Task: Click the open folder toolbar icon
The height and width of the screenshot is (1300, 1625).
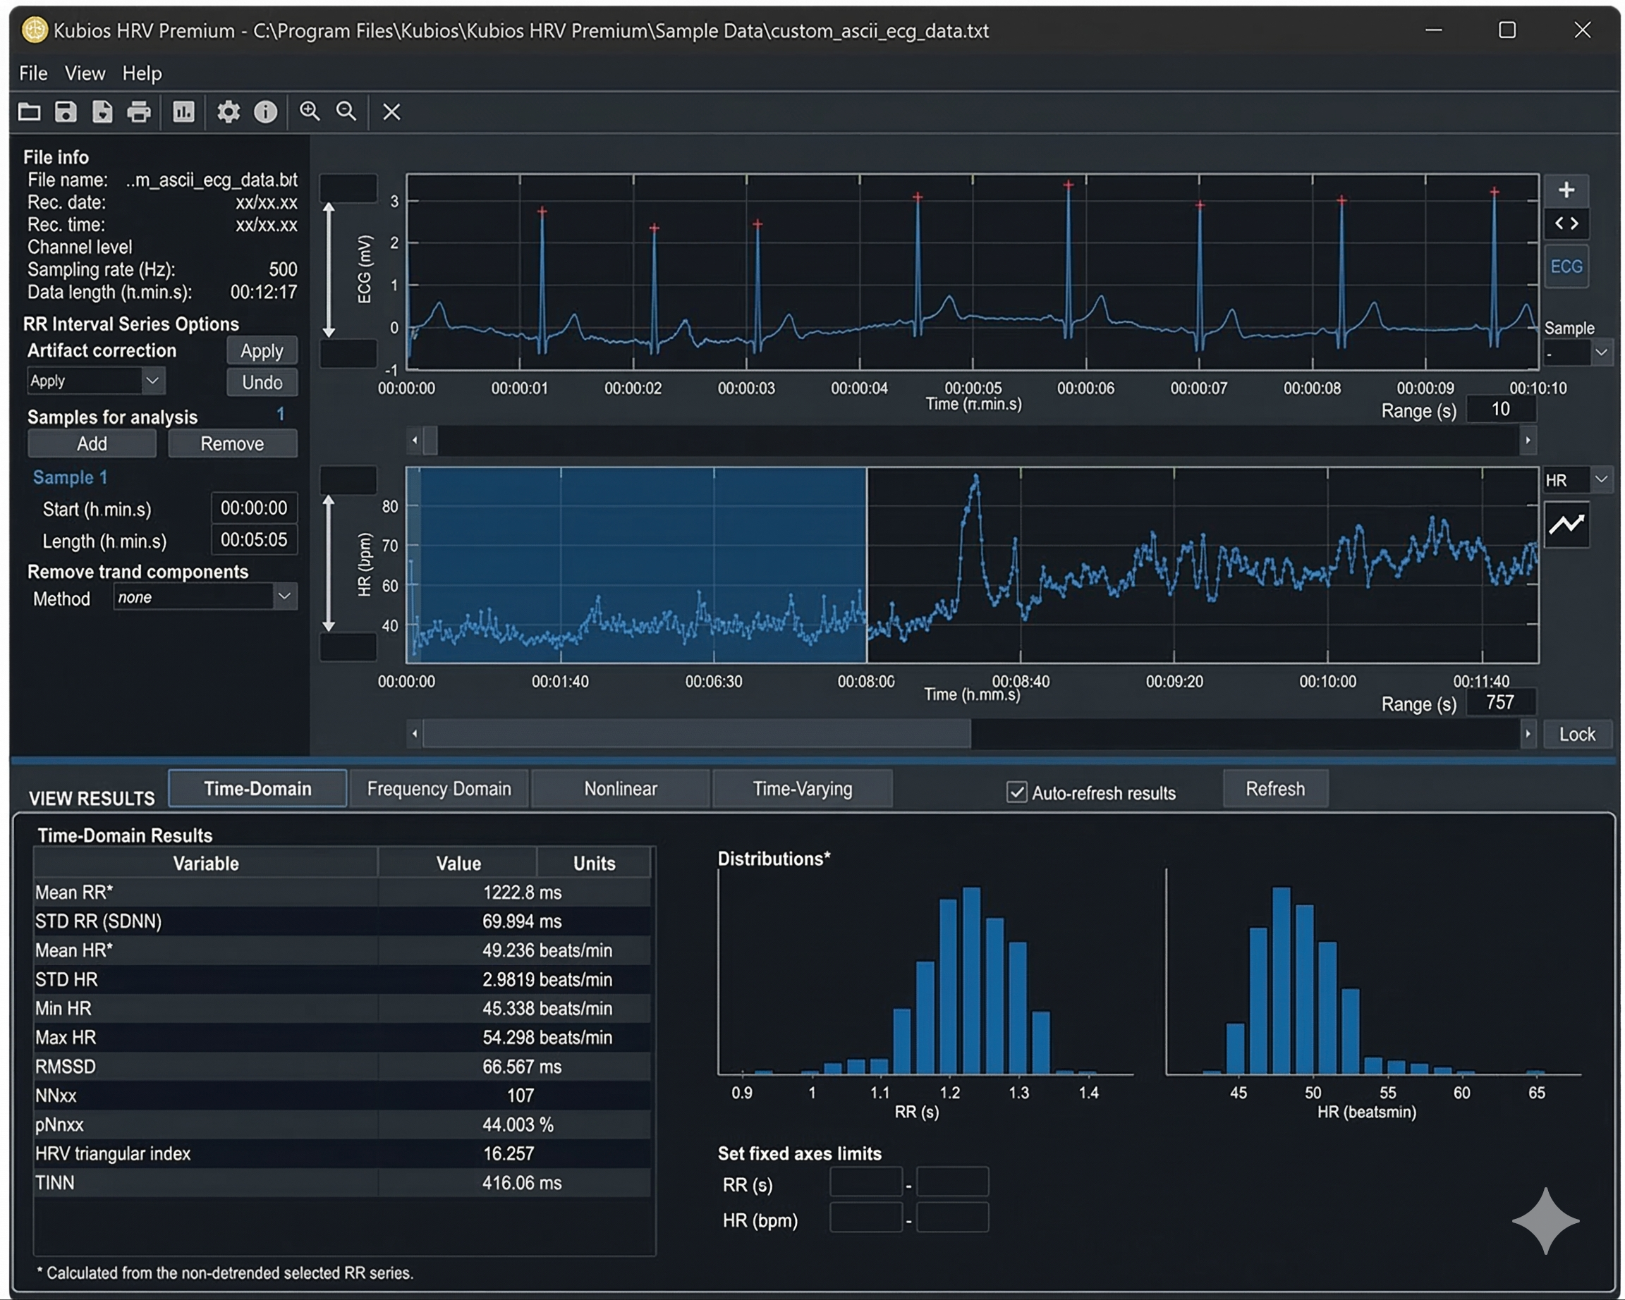Action: [x=30, y=112]
